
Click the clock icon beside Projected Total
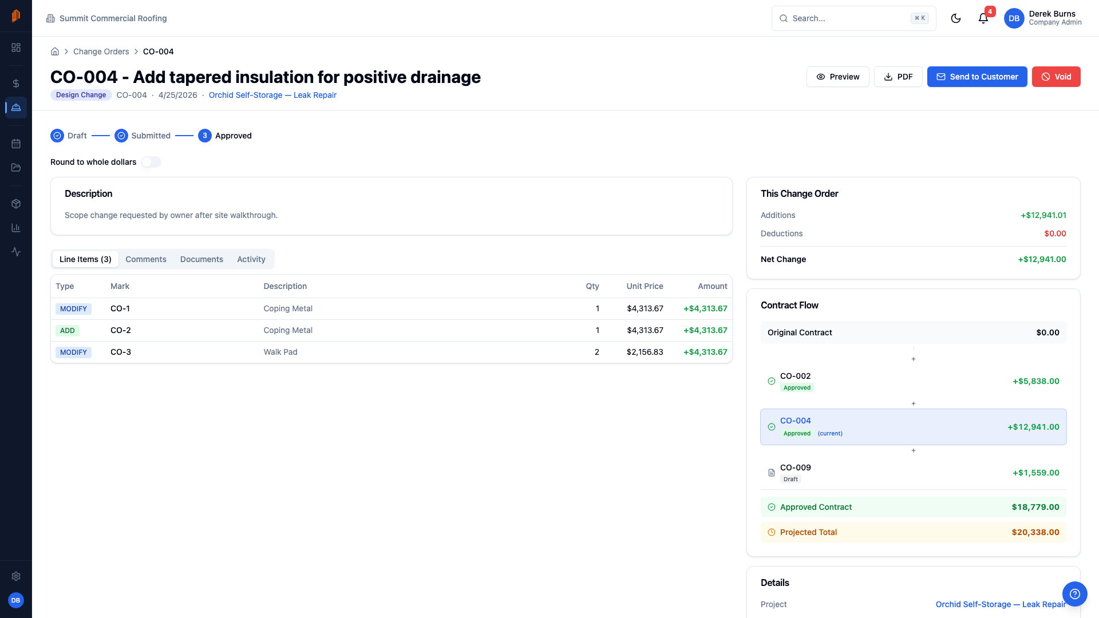pyautogui.click(x=772, y=532)
